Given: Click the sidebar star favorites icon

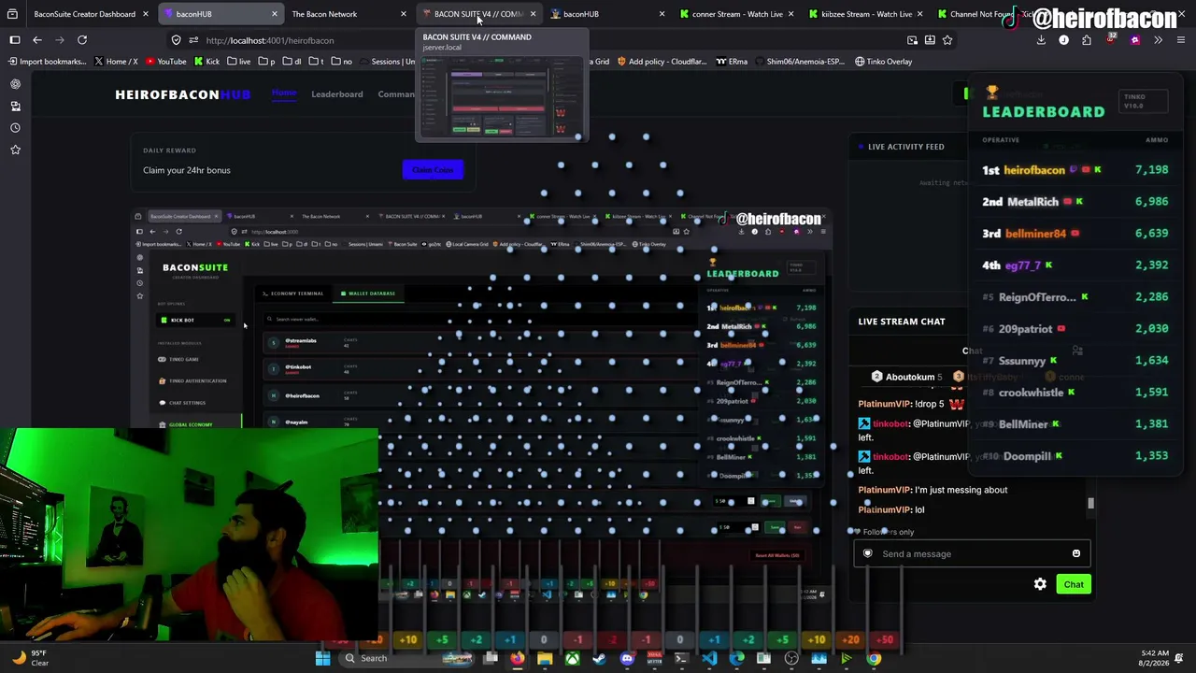Looking at the screenshot, I should tap(15, 150).
